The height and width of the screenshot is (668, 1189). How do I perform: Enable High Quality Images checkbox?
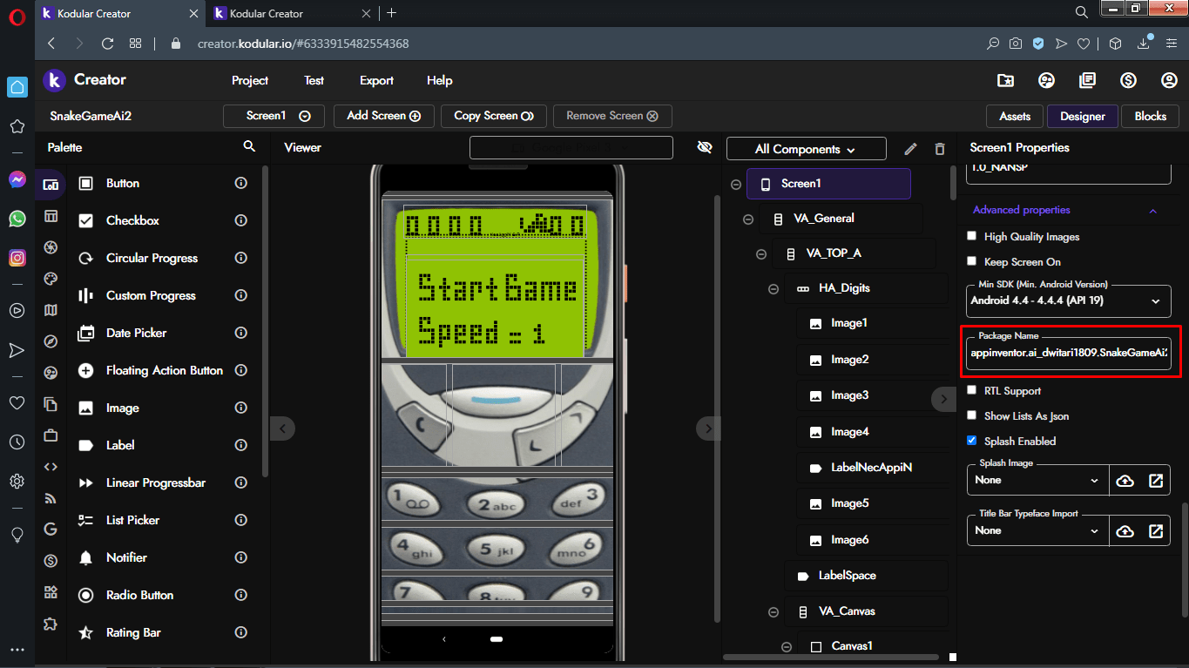[x=972, y=236]
